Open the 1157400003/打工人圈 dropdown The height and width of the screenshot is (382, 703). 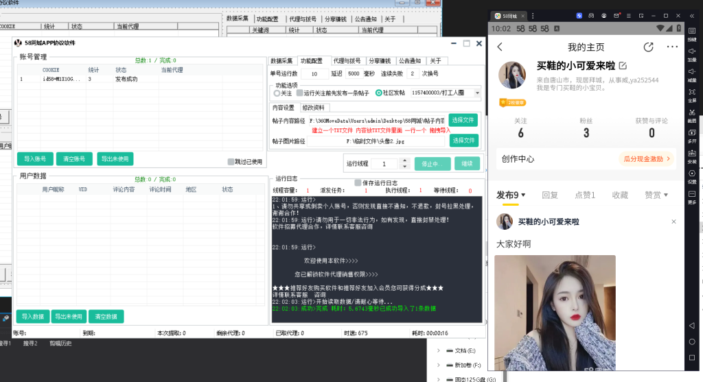(477, 93)
